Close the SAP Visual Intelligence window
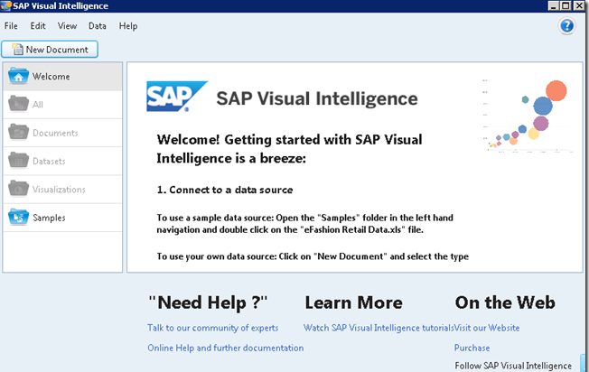The width and height of the screenshot is (589, 372). coord(579,5)
